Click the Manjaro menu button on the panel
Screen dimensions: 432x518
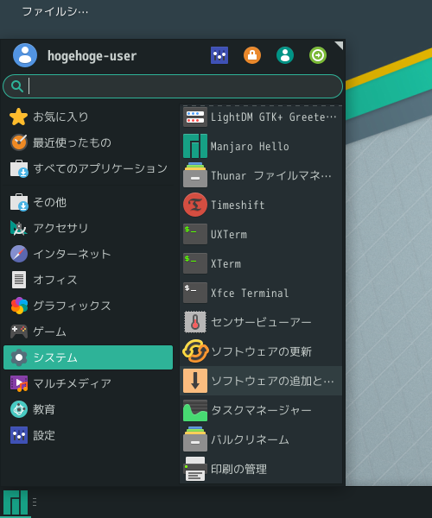tap(16, 502)
